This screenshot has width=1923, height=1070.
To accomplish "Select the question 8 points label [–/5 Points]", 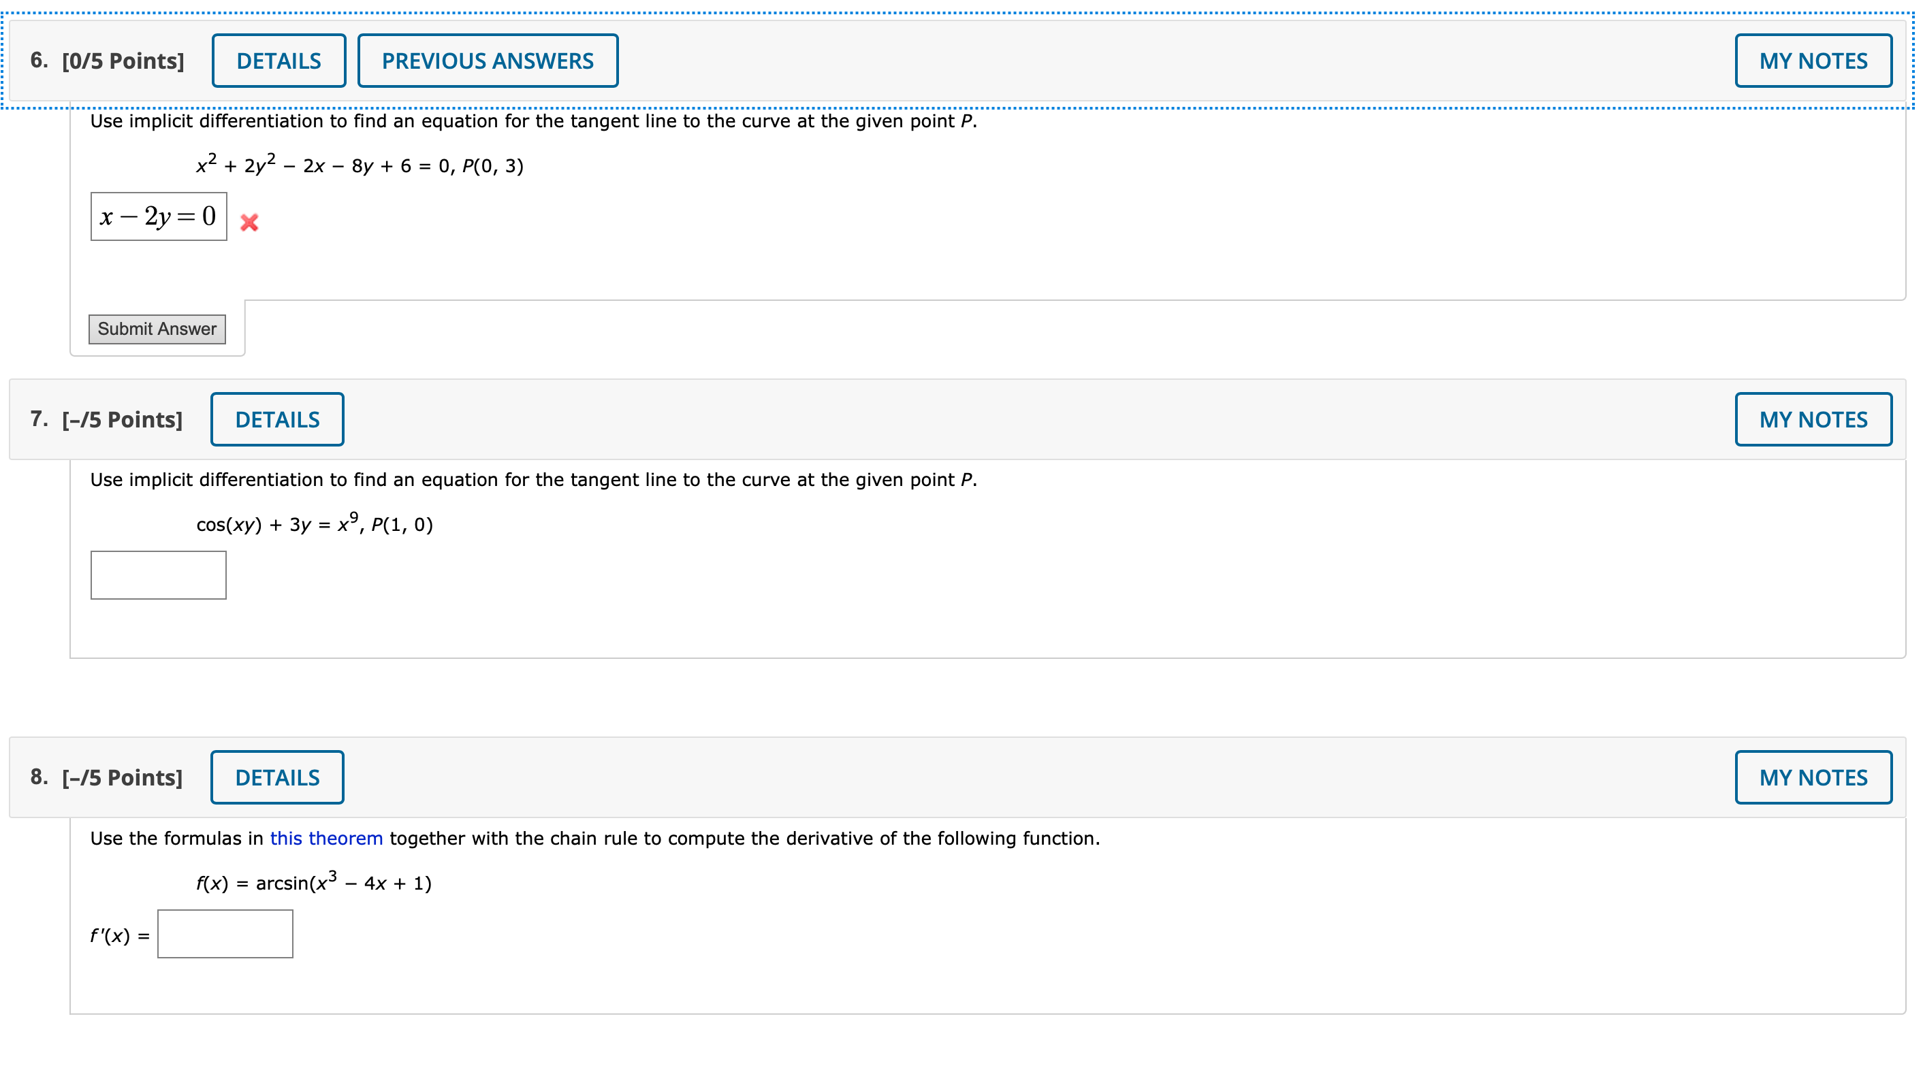I will 122,777.
